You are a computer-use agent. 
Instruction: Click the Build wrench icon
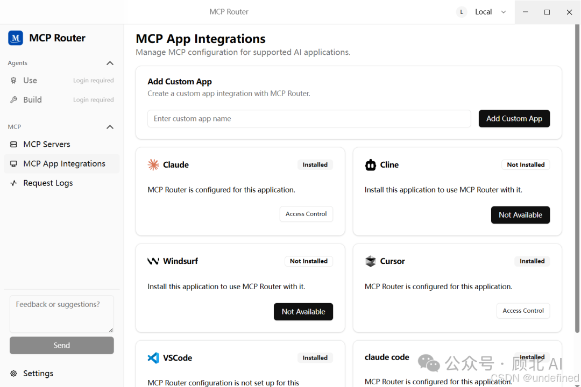pos(13,99)
